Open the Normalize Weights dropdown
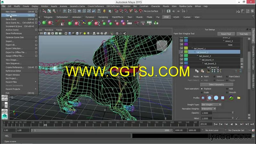256x144 pixels. 209,109
